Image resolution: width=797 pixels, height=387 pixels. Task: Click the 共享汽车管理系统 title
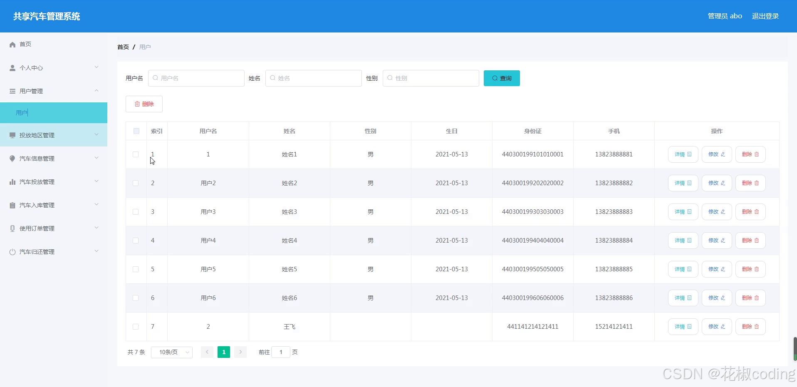(47, 16)
